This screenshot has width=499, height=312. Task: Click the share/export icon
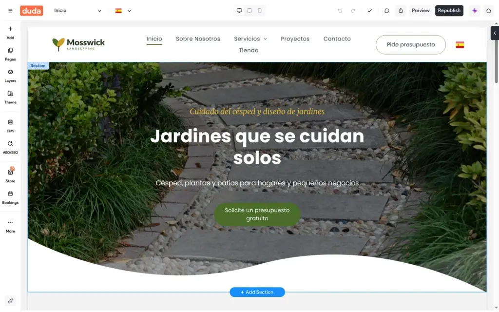tap(401, 11)
